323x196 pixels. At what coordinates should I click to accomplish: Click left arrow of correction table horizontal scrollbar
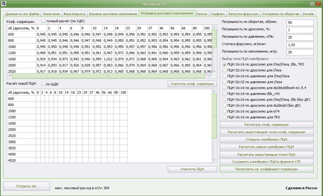9,76
